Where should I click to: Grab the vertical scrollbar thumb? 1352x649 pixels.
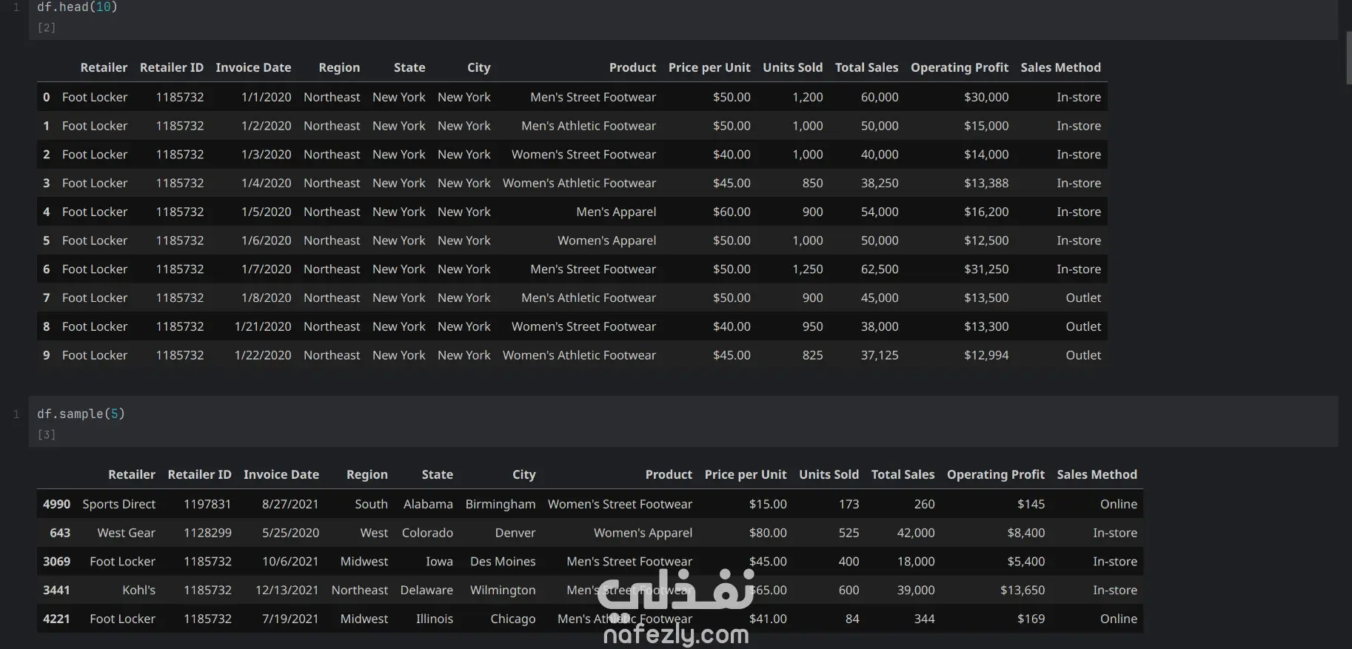tap(1348, 58)
